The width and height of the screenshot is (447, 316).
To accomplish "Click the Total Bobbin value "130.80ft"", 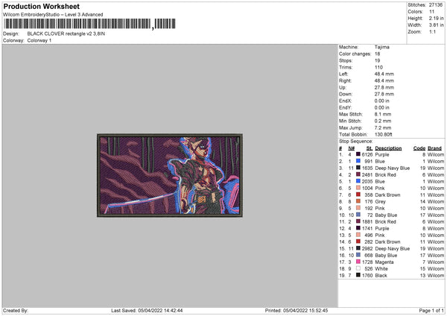I will (x=384, y=134).
